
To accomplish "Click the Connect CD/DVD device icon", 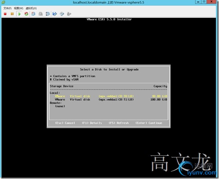I will 62,14.
